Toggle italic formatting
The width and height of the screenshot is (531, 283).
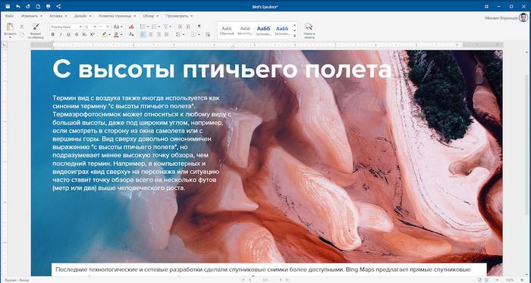pos(61,35)
